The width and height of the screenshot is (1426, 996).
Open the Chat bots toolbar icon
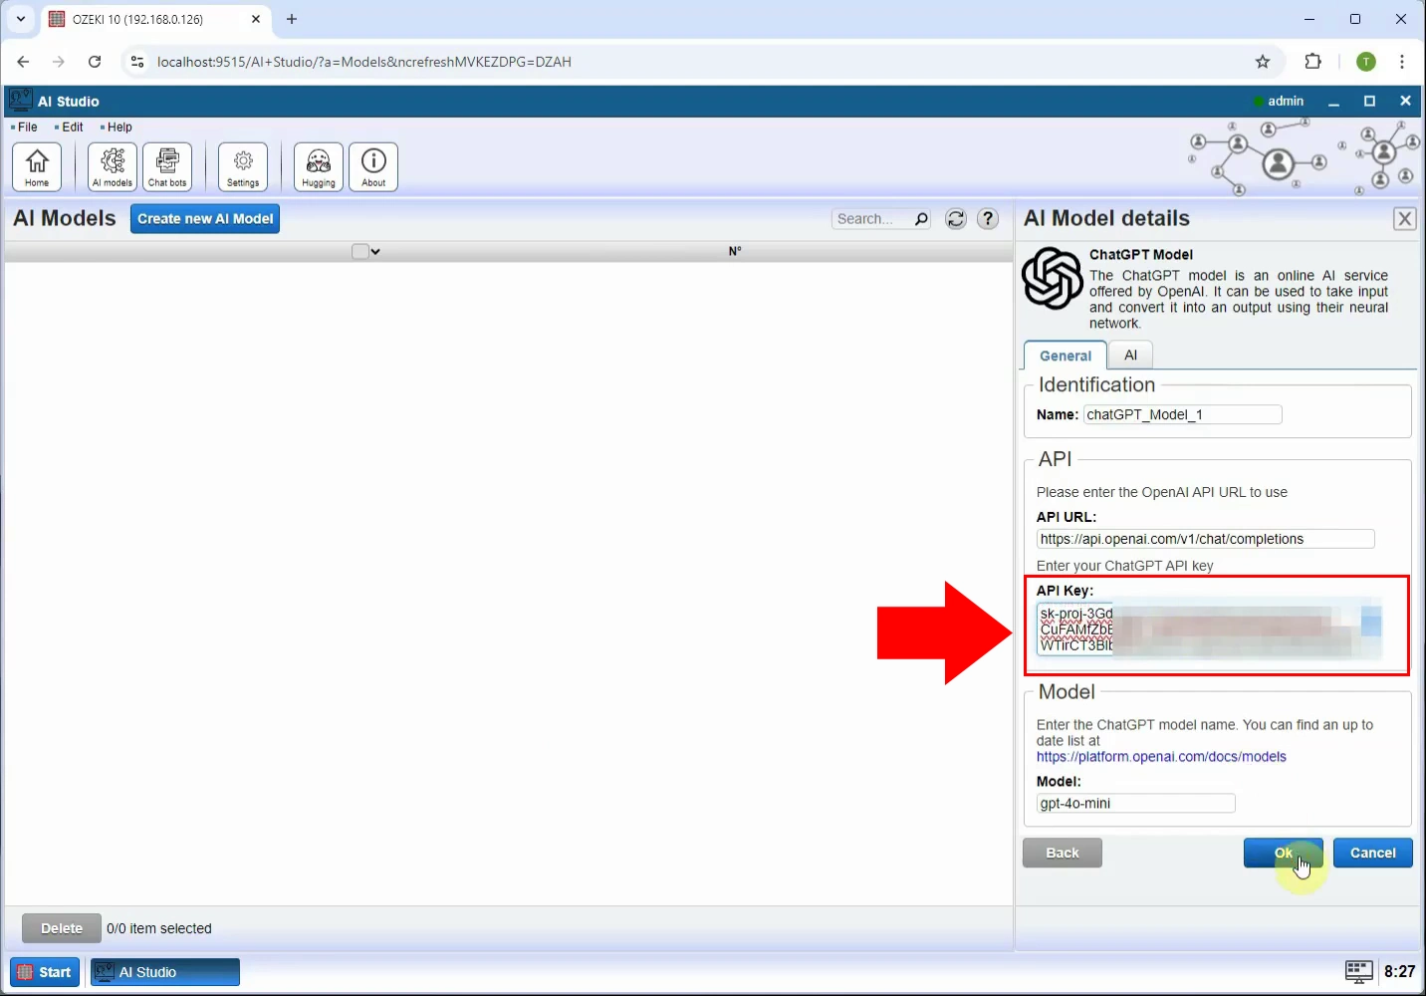tap(167, 166)
